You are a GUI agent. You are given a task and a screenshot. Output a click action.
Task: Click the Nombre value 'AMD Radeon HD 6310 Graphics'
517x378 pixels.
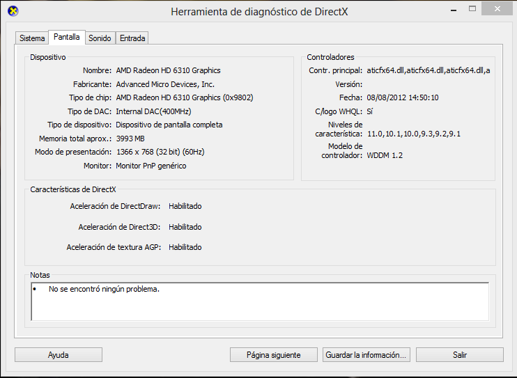(168, 70)
